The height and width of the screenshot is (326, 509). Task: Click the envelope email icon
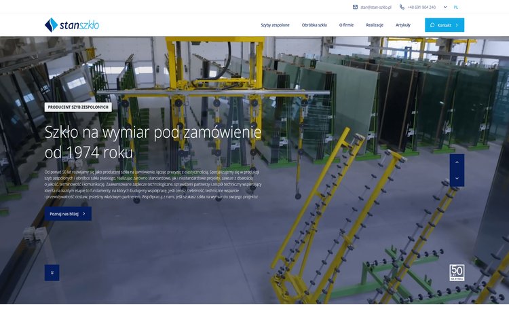(x=355, y=7)
